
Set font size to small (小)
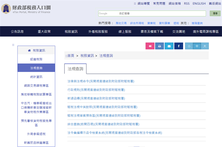189,46
